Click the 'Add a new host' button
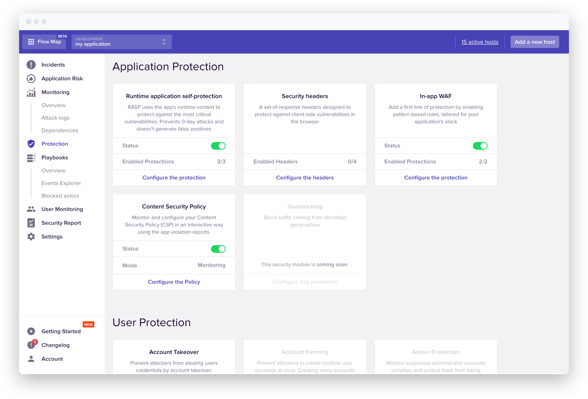This screenshot has width=588, height=399. click(535, 42)
